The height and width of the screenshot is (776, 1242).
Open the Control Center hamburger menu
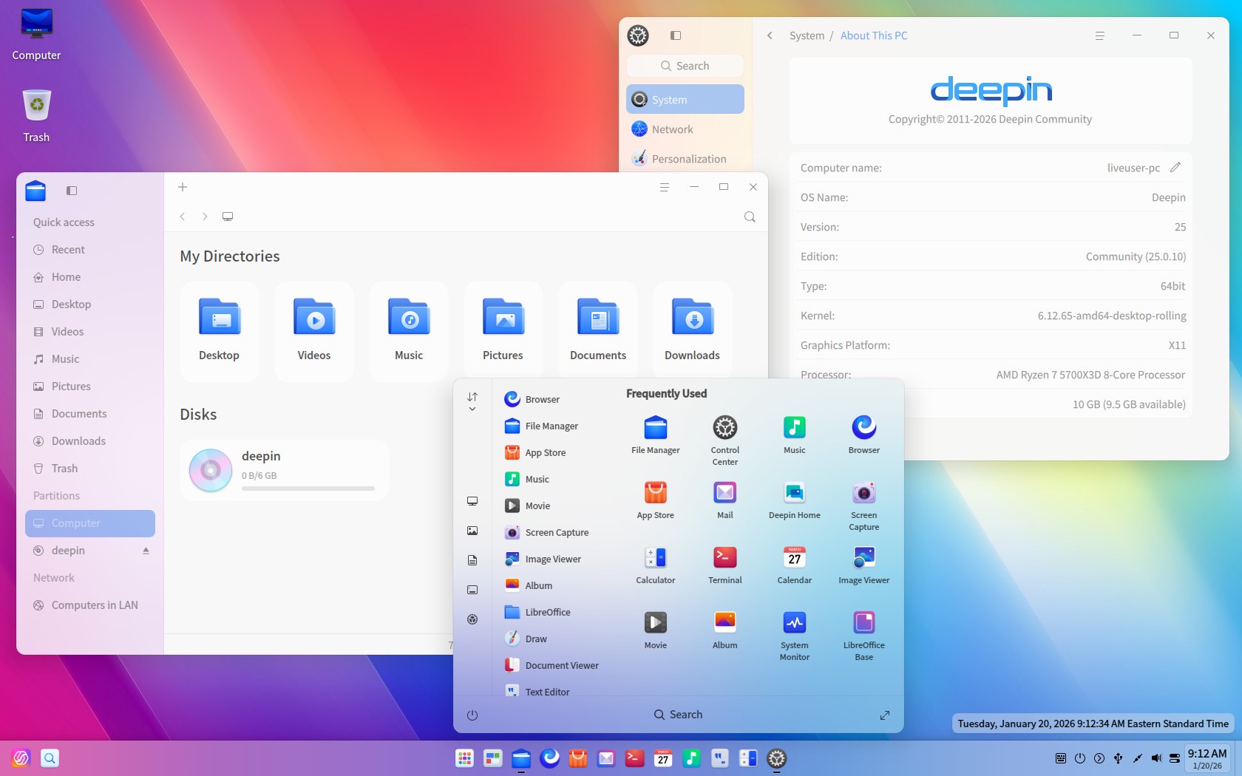(1099, 35)
